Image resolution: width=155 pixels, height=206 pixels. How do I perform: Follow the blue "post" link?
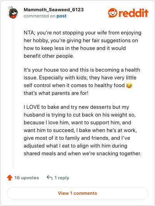61,16
